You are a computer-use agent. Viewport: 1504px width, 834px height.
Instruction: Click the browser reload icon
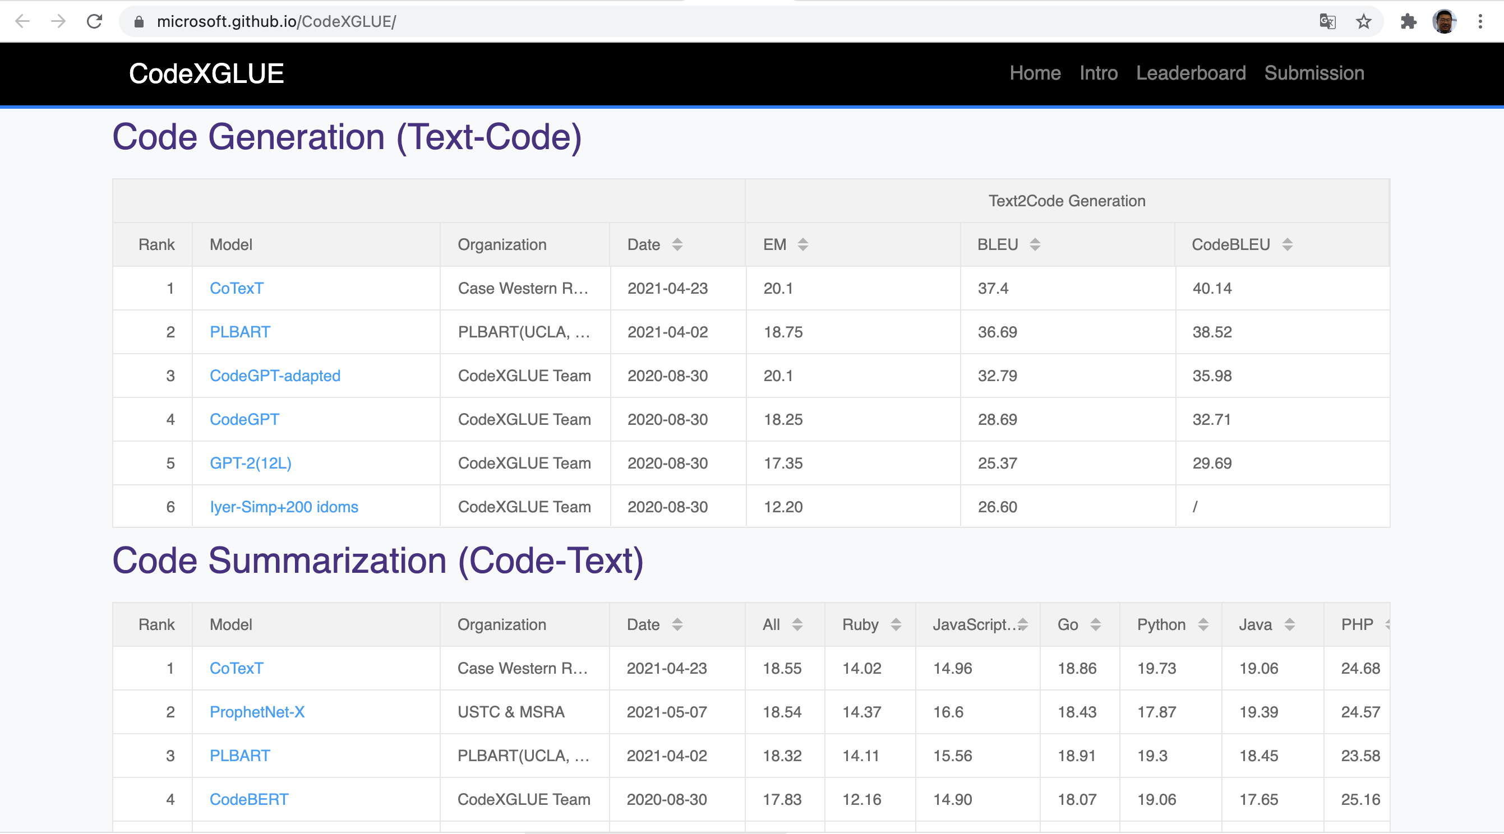pos(95,22)
